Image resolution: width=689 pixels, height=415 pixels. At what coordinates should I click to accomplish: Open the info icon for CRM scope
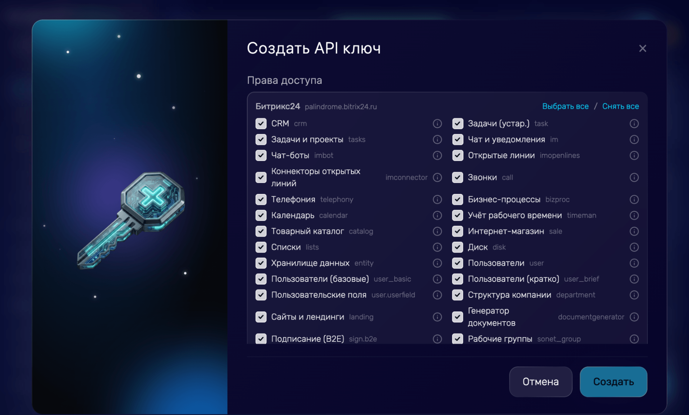point(437,123)
